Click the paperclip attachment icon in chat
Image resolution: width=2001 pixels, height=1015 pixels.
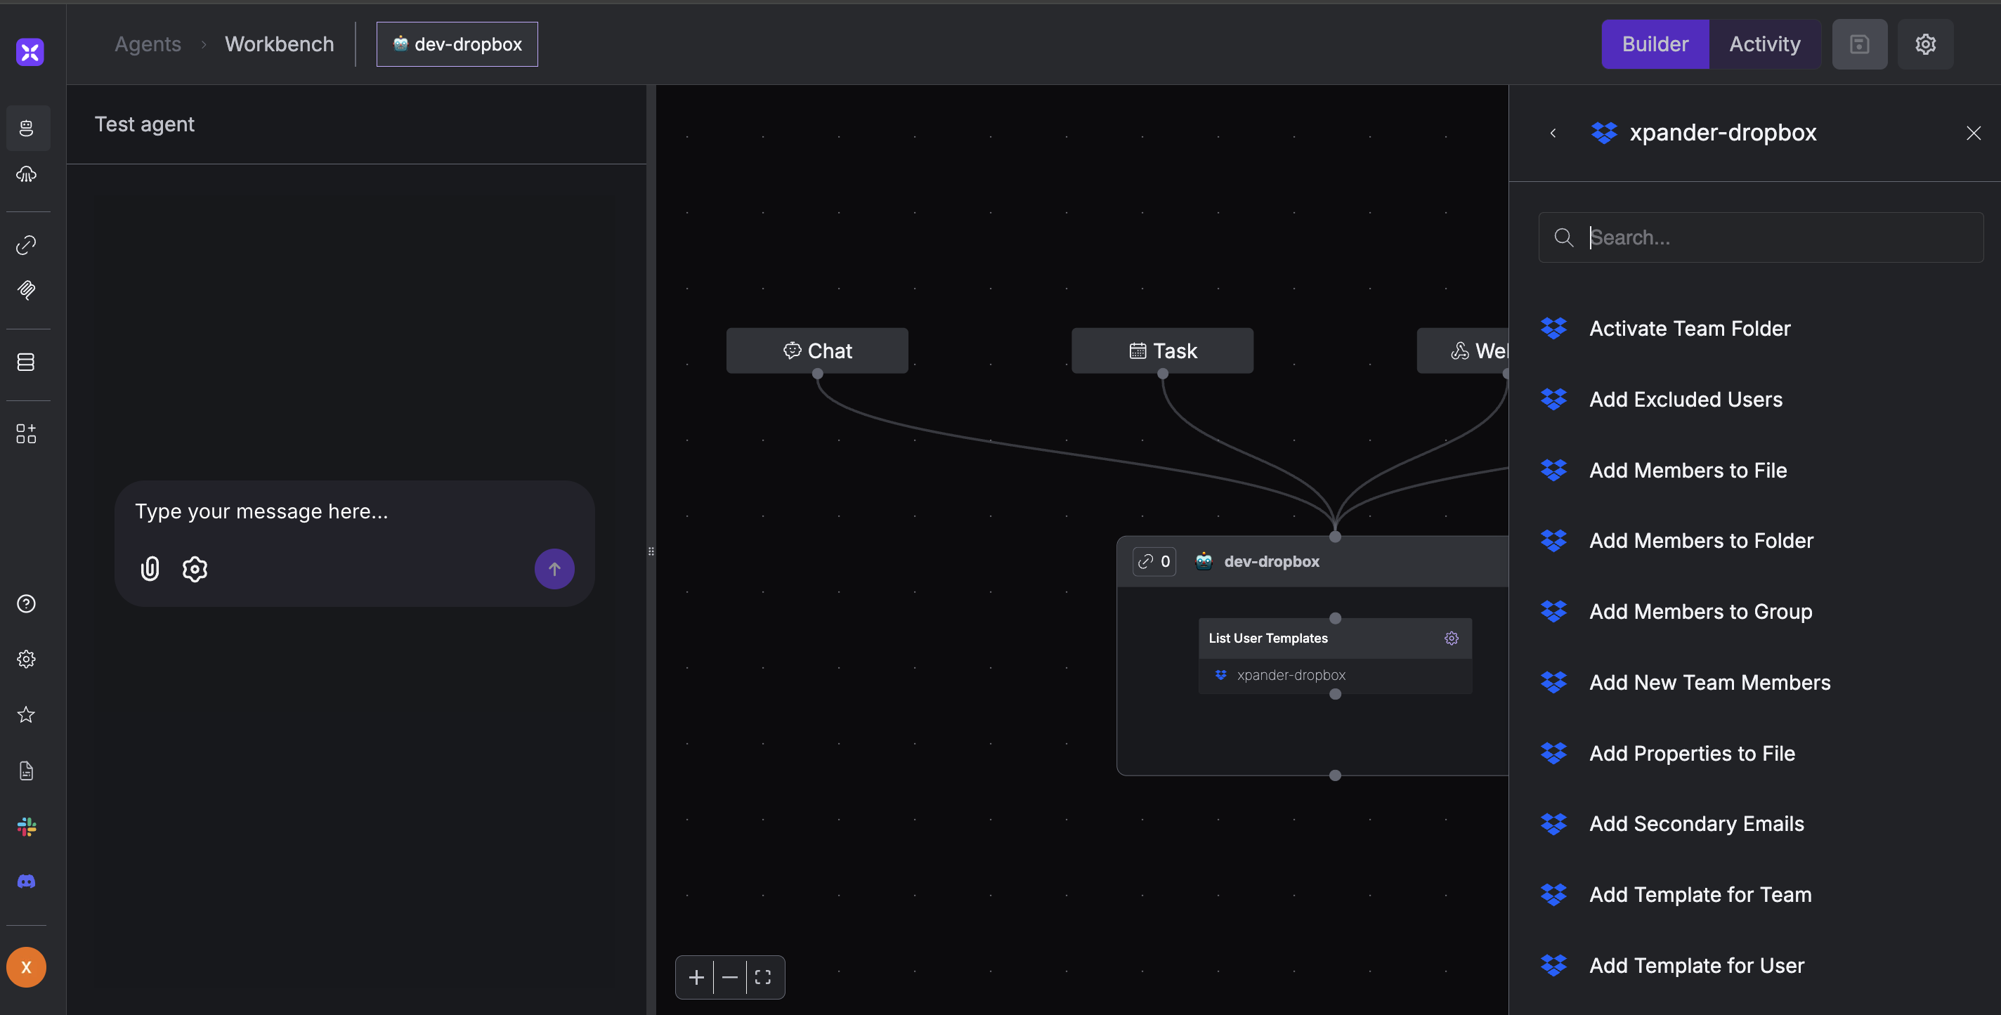(x=150, y=569)
